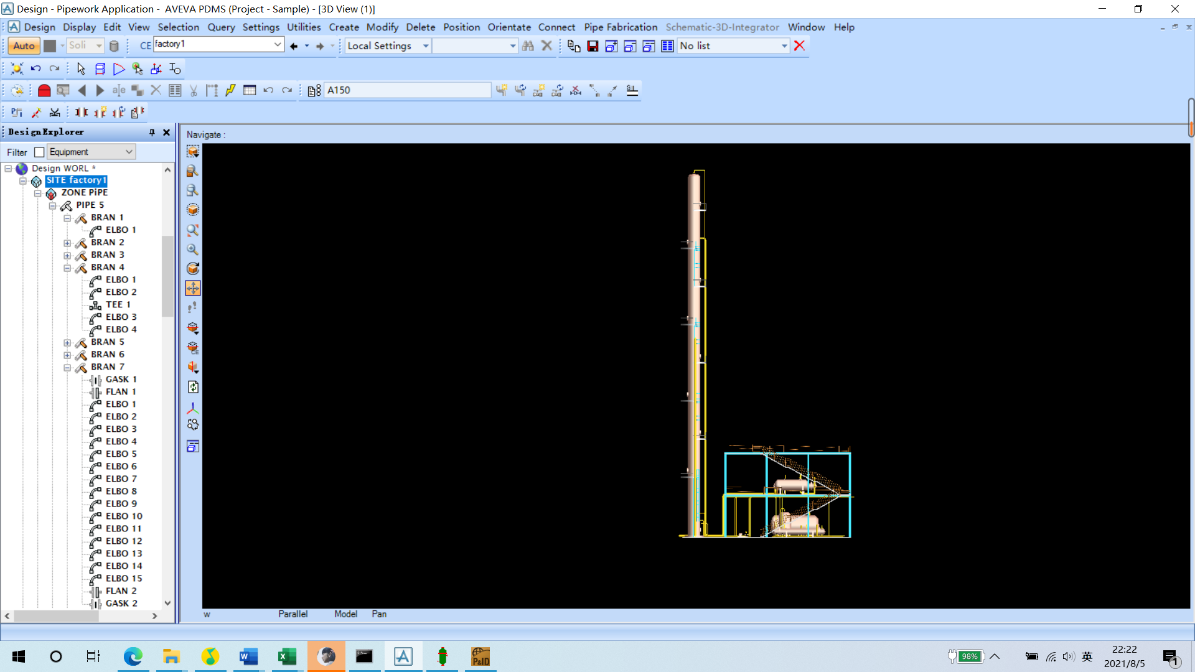Image resolution: width=1195 pixels, height=672 pixels.
Task: Click the navigate back black arrow
Action: tap(294, 46)
